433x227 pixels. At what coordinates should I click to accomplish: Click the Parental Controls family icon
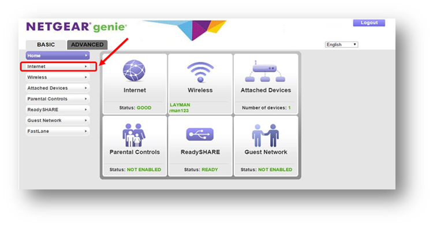134,135
